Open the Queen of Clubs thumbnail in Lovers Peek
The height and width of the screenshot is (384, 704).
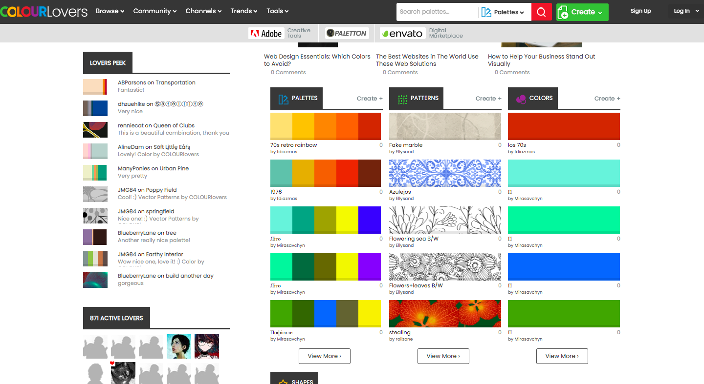[x=95, y=129]
